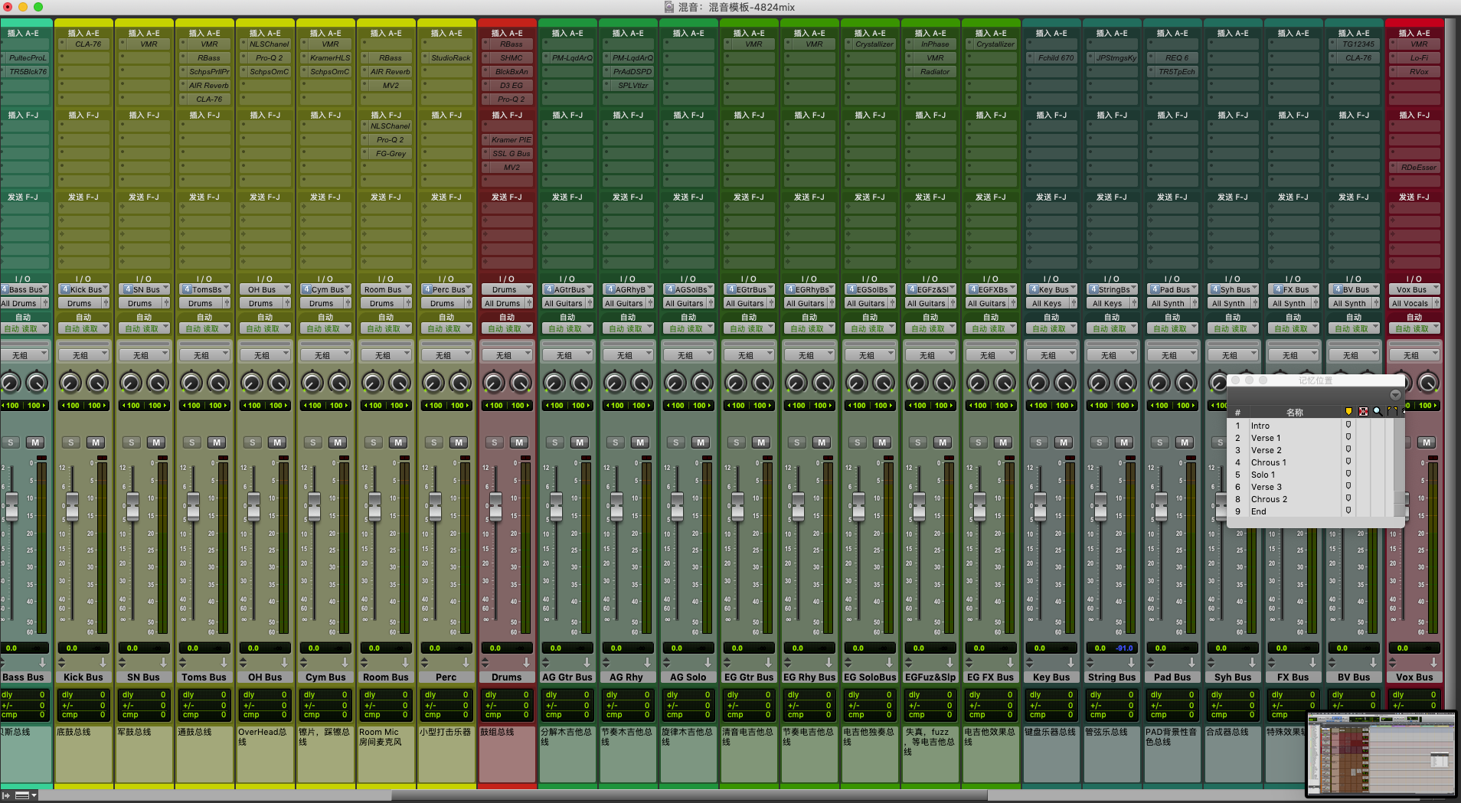Click the Drums track name label
The image size is (1461, 803).
[507, 677]
